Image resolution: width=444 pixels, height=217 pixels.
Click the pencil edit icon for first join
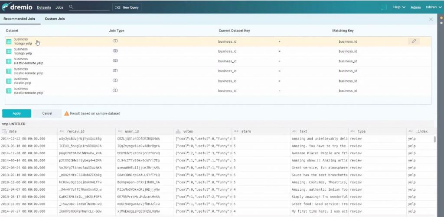coord(414,41)
